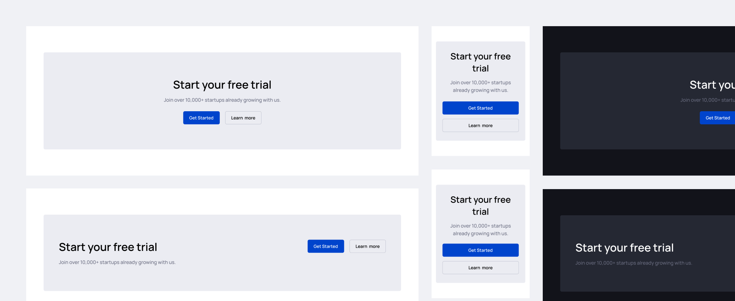Viewport: 735px width, 301px height.
Task: Select the cropped heading in the dark centered banner
Action: click(712, 85)
